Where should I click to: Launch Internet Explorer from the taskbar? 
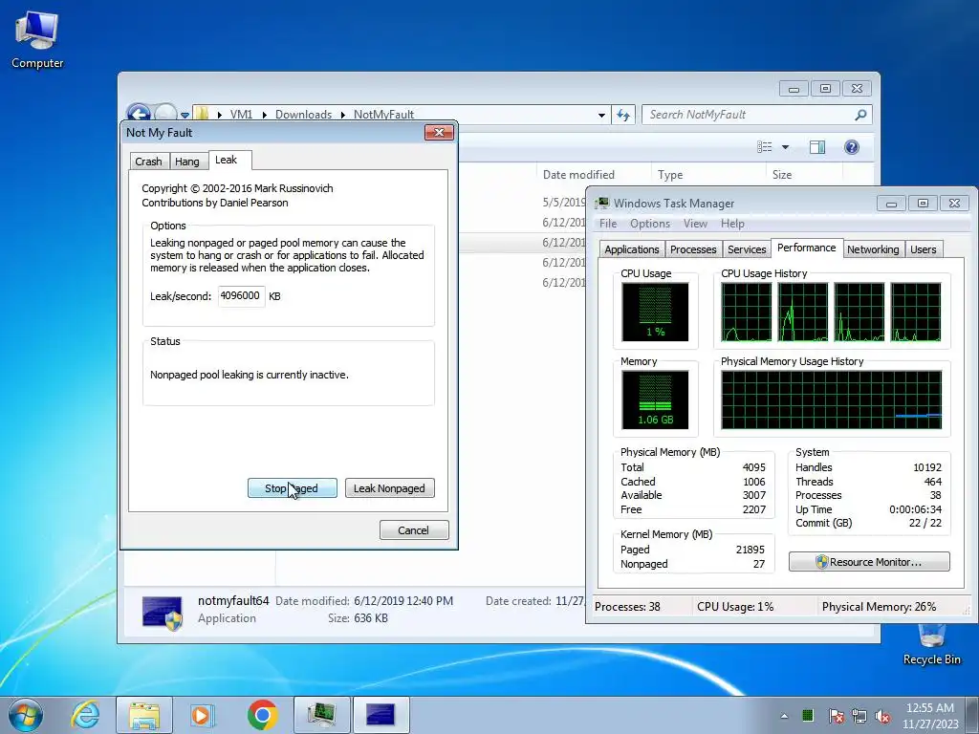[x=85, y=715]
